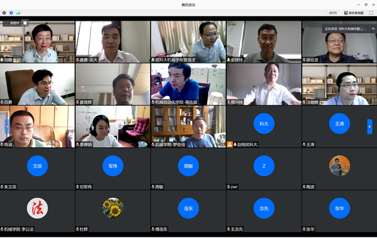Screen dimensions: 377x238
Task: Go to the next page of participants
Action: click(370, 127)
